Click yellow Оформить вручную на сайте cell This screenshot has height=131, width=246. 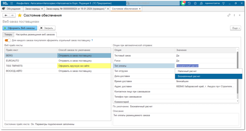tap(84, 66)
